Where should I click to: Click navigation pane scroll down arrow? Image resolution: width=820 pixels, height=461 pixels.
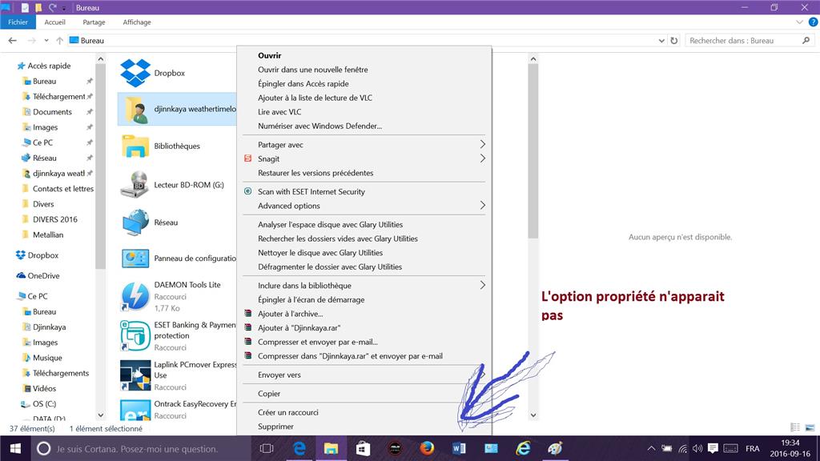(100, 415)
